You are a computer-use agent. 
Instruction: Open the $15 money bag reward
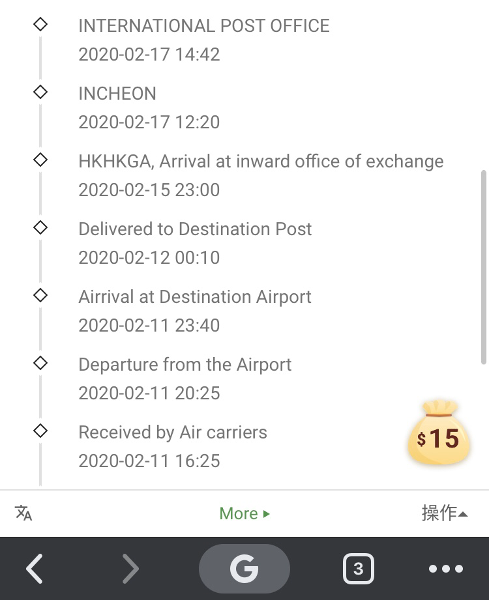(439, 432)
